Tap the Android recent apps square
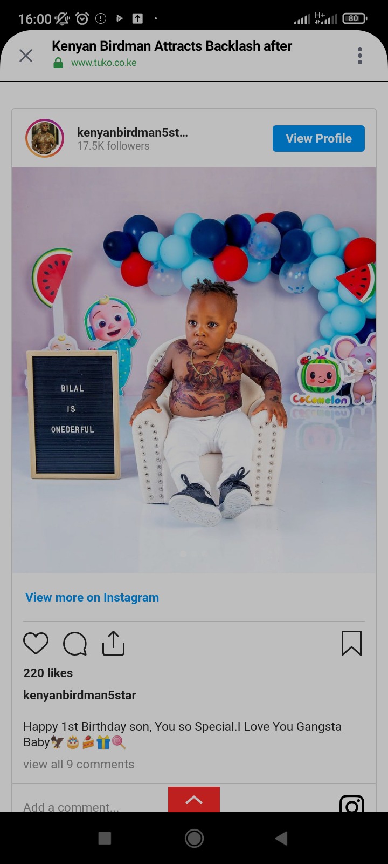388x864 pixels. pos(105,838)
